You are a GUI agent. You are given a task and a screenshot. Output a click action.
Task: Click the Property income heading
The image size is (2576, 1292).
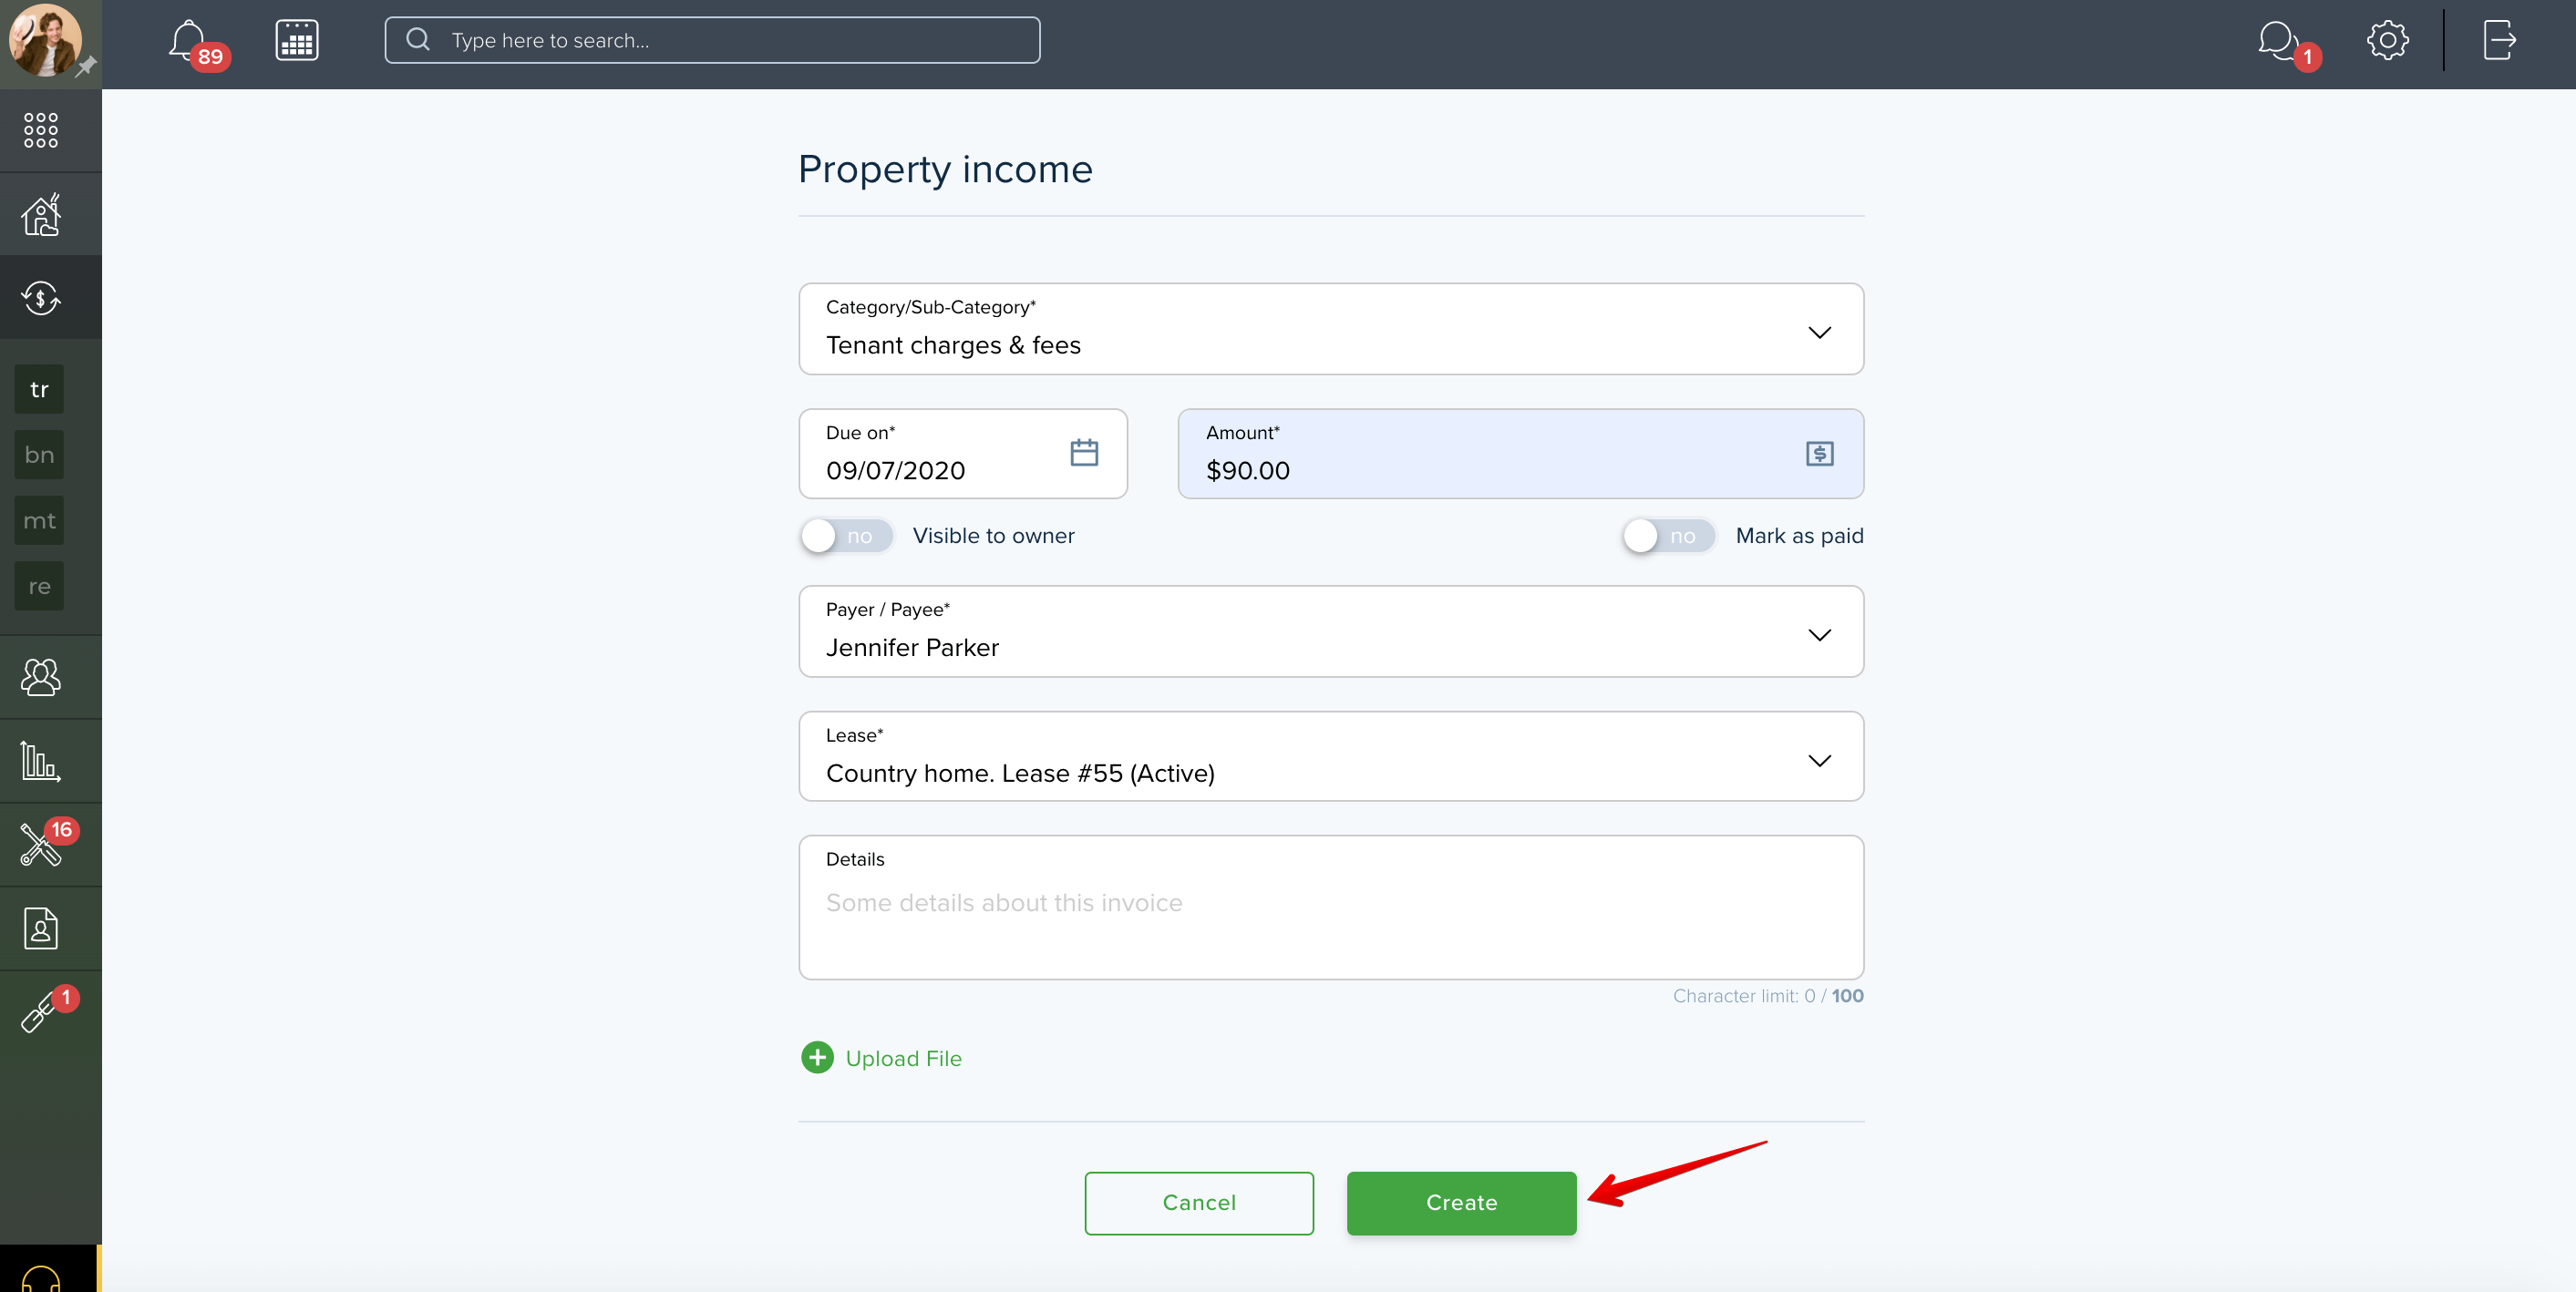pyautogui.click(x=945, y=169)
